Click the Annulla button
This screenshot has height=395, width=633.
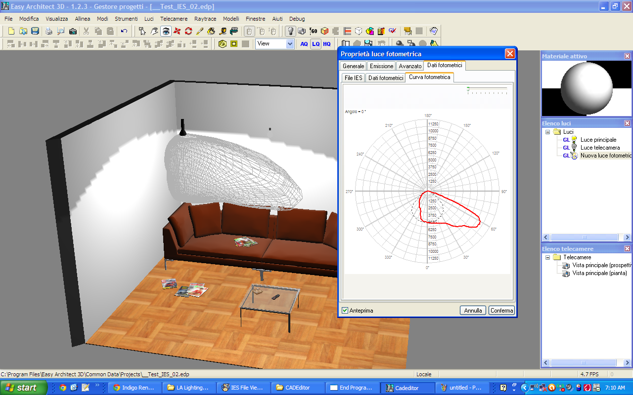point(473,311)
